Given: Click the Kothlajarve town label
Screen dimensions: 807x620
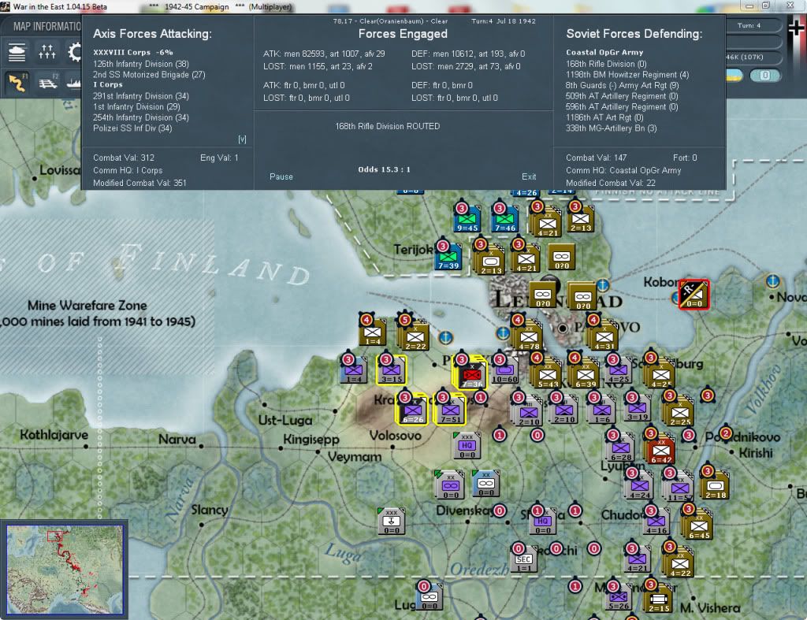Looking at the screenshot, I should click(54, 436).
